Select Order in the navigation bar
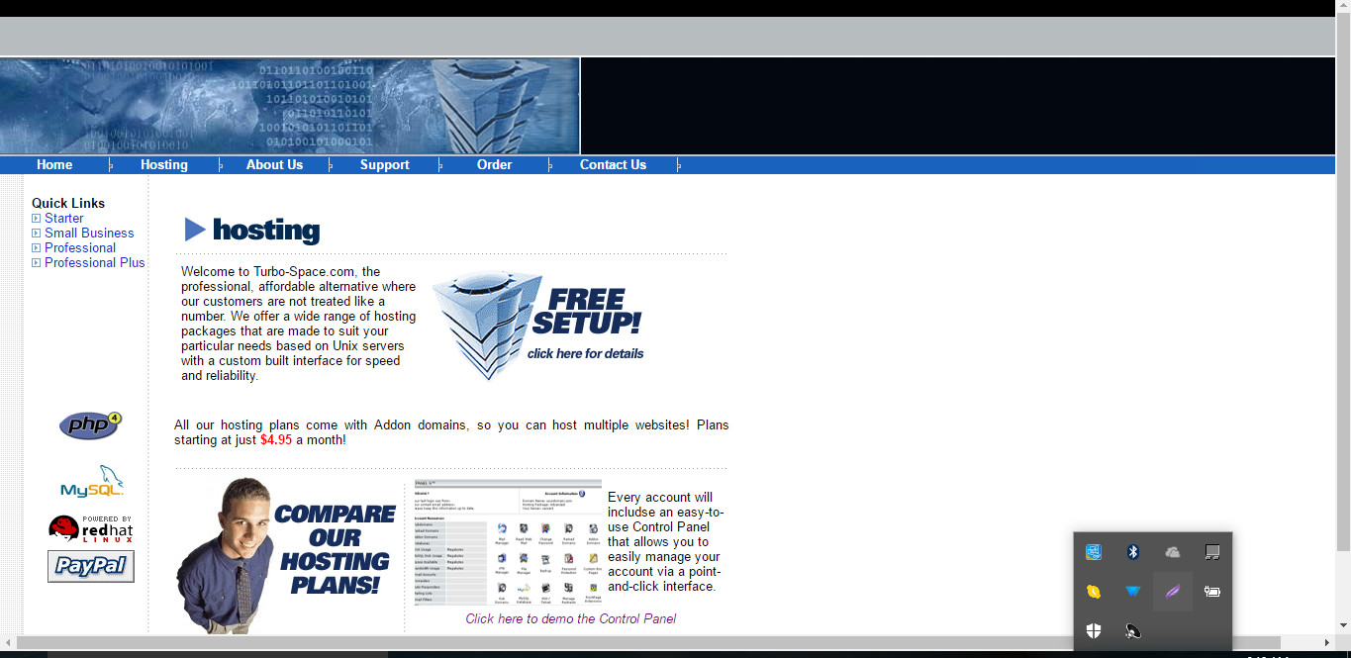1351x658 pixels. coord(495,165)
